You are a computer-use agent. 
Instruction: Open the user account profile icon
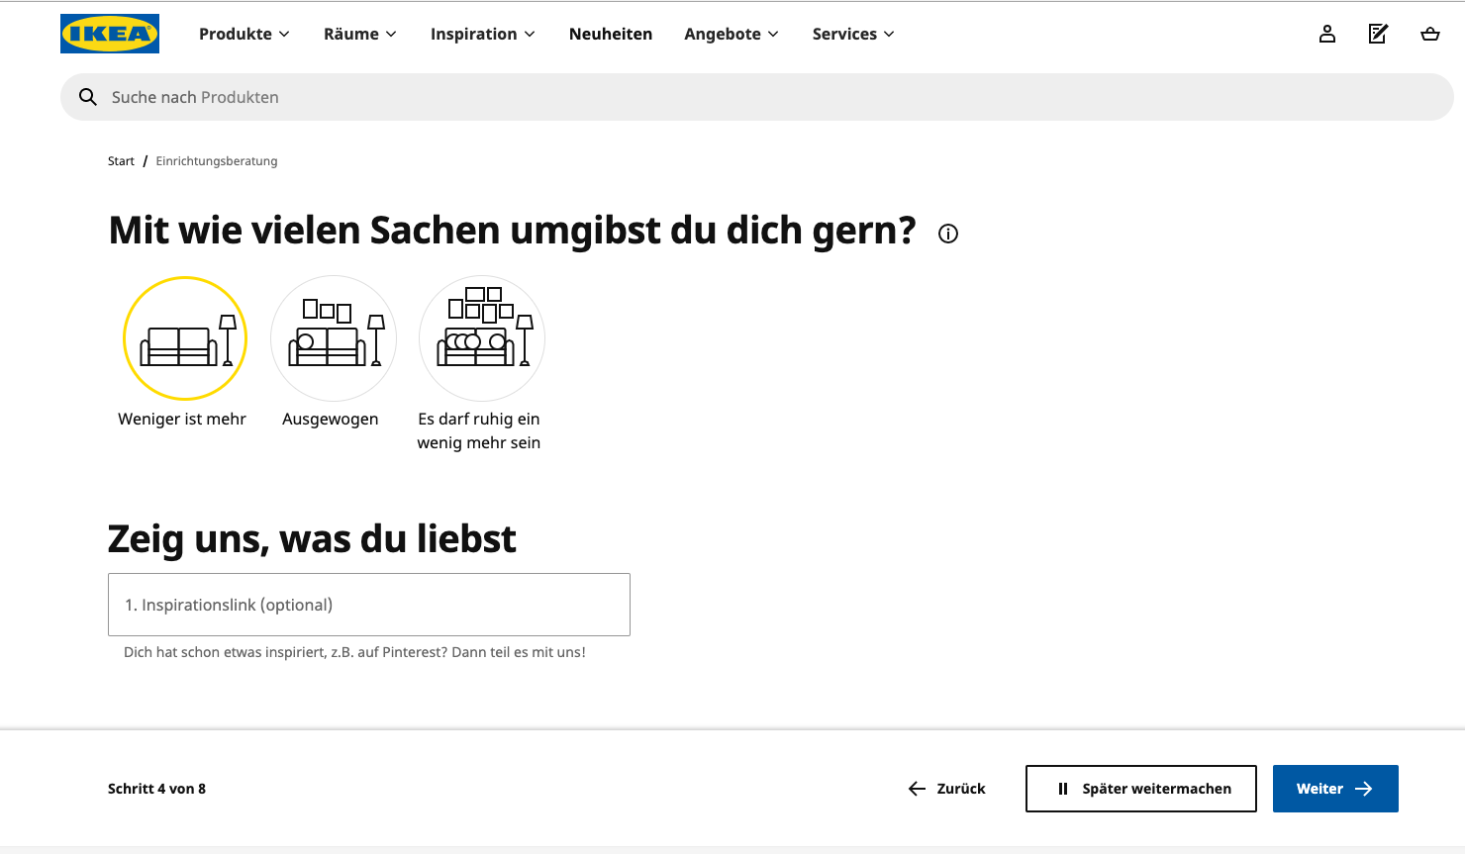1327,34
